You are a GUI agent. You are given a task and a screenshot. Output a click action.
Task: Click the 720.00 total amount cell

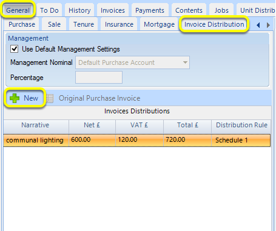click(187, 140)
